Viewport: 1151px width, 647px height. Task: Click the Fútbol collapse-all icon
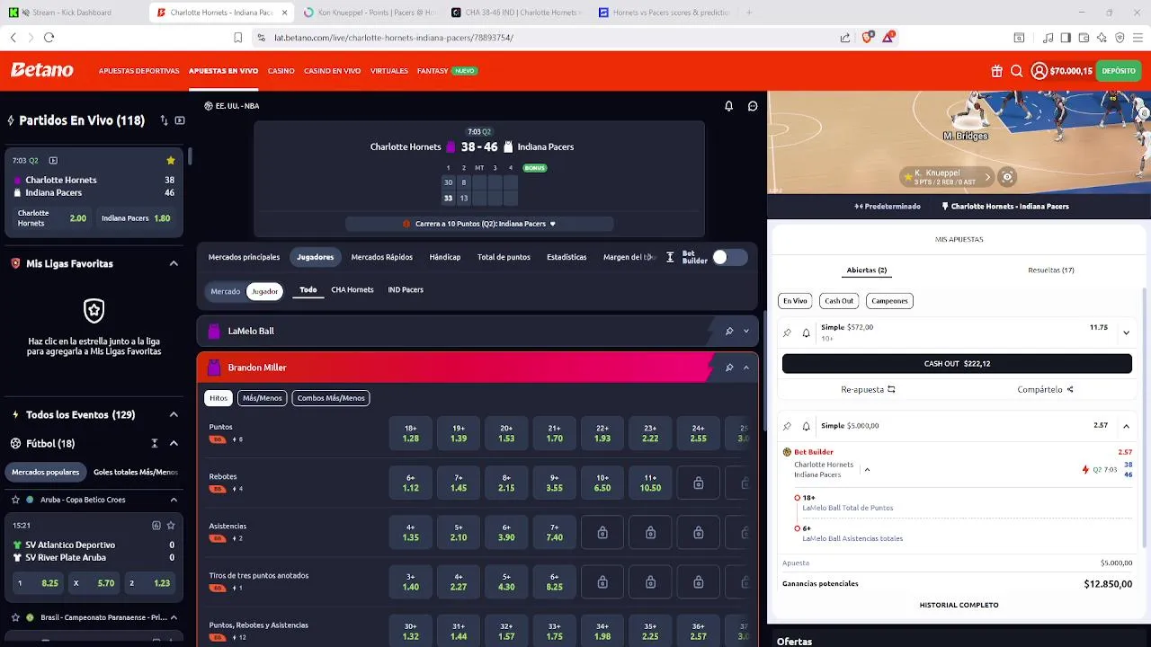click(x=155, y=443)
